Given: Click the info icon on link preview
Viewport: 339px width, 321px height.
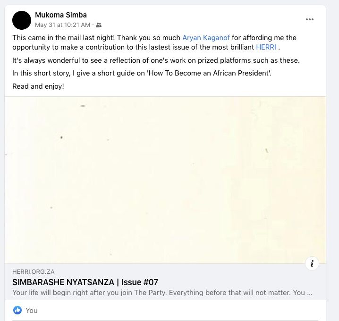Looking at the screenshot, I should click(312, 263).
